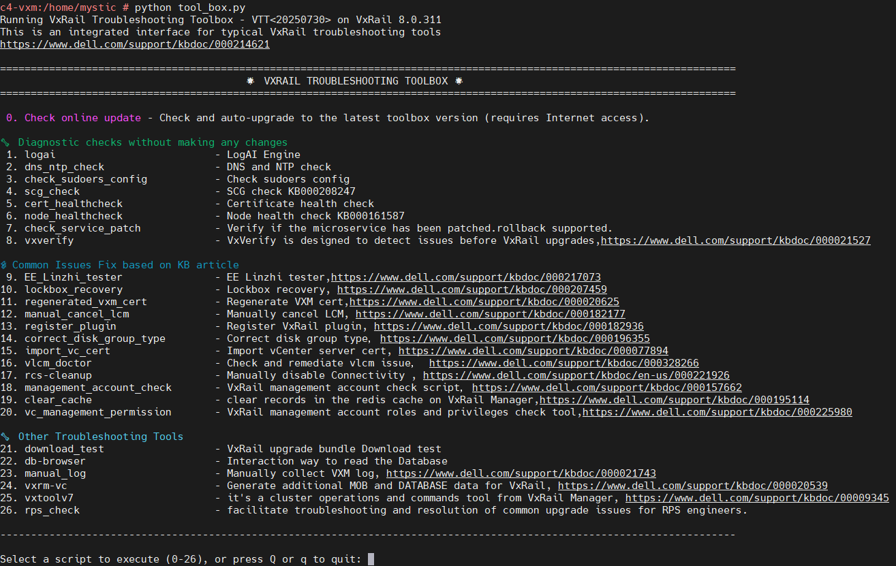
Task: Open Register VxRail plugin link 000182936
Action: point(508,326)
